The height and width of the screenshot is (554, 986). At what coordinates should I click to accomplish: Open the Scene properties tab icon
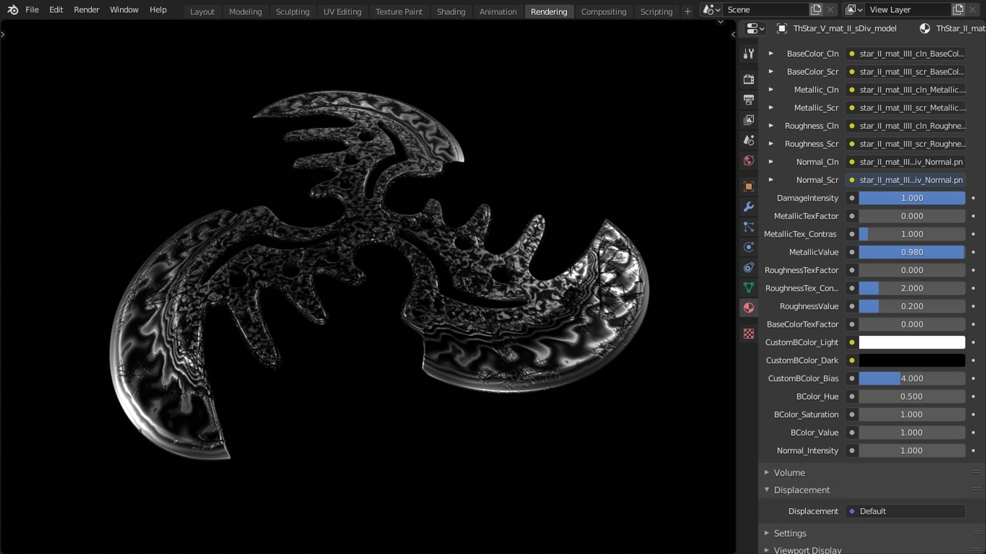click(749, 140)
